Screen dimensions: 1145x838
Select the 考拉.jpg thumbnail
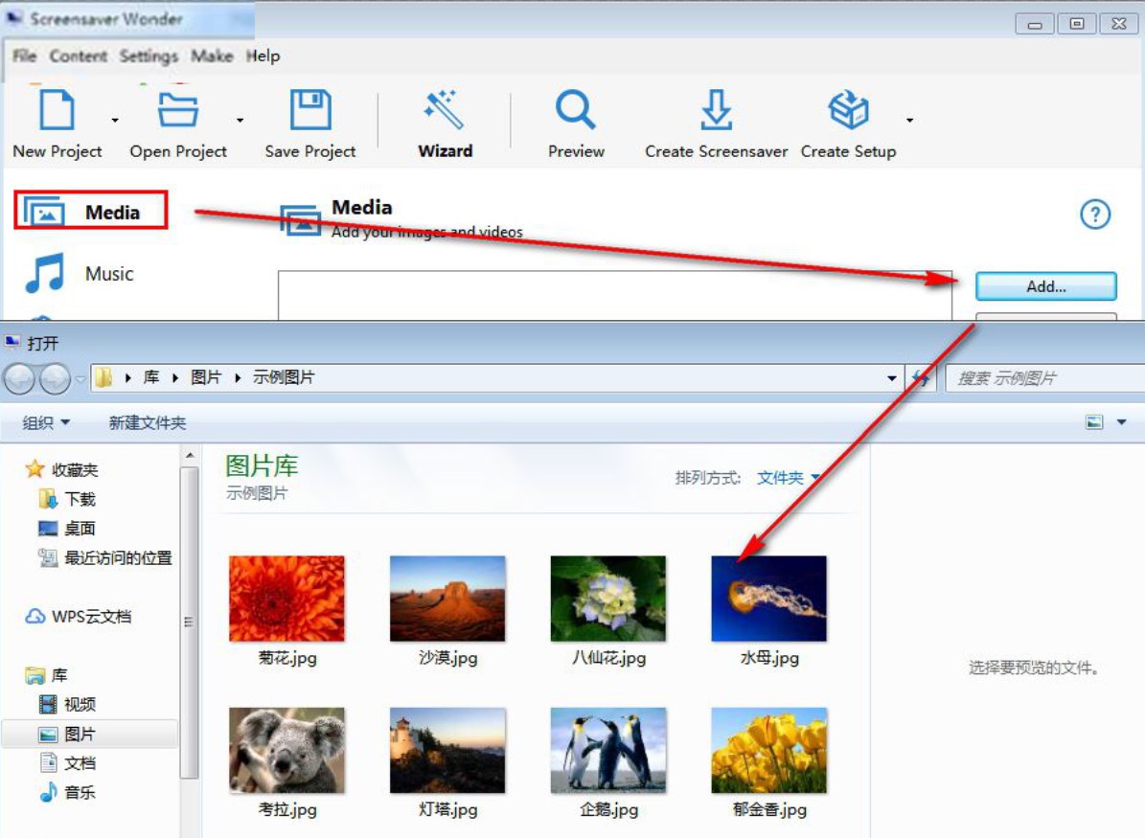click(x=286, y=750)
